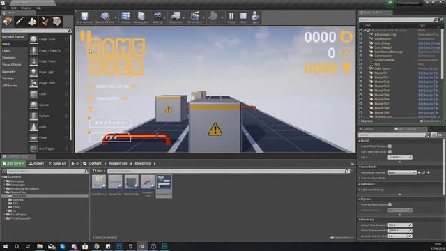Select Place mode icon in Modes panel
Screen dimensions: 446x251
[x=8, y=22]
